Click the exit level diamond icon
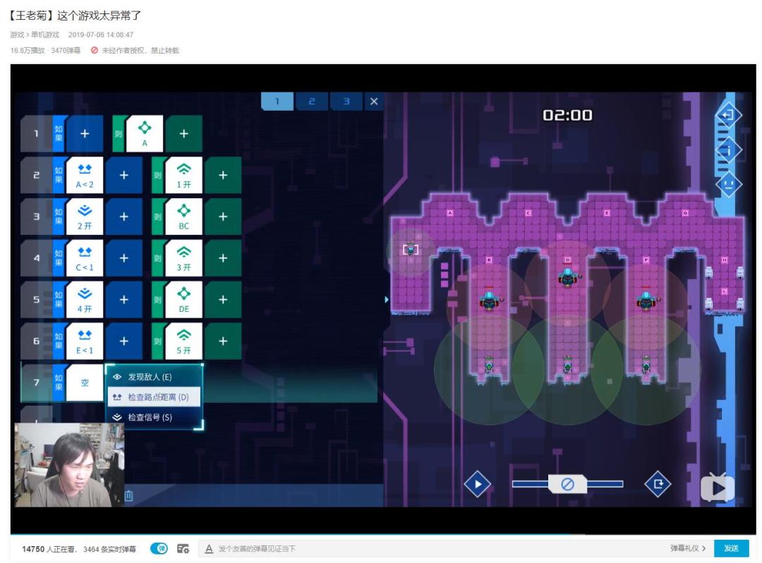Viewport: 762px width, 563px height. point(728,115)
